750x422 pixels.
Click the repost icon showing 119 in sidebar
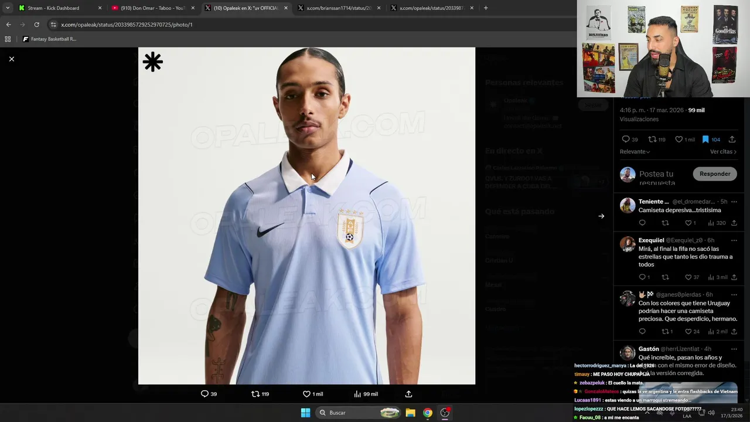coord(652,139)
